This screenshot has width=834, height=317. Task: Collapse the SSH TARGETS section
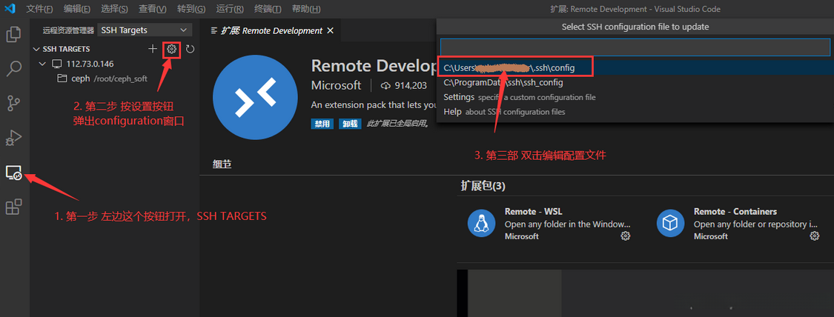pyautogui.click(x=36, y=49)
